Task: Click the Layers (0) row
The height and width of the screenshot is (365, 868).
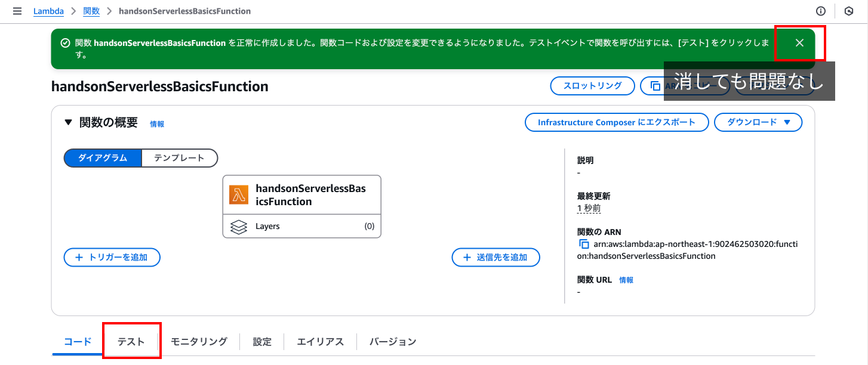Action: (301, 227)
